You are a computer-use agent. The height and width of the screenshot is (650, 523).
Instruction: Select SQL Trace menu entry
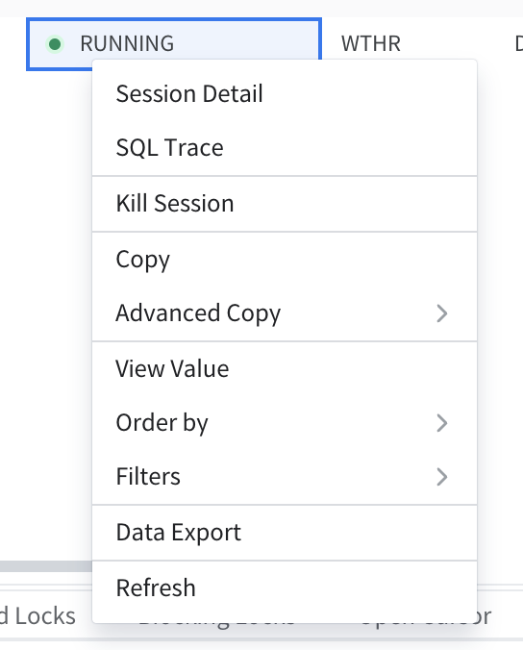pyautogui.click(x=285, y=147)
